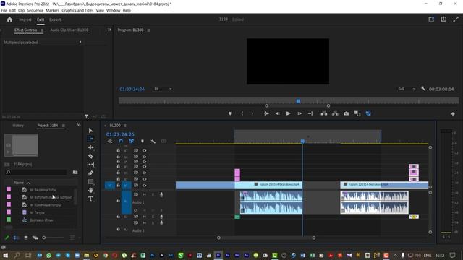Switch to the Import tab
This screenshot has height=260, width=463.
click(25, 19)
